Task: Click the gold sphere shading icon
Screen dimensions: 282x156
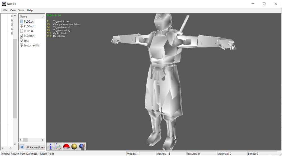Action: tap(74, 146)
